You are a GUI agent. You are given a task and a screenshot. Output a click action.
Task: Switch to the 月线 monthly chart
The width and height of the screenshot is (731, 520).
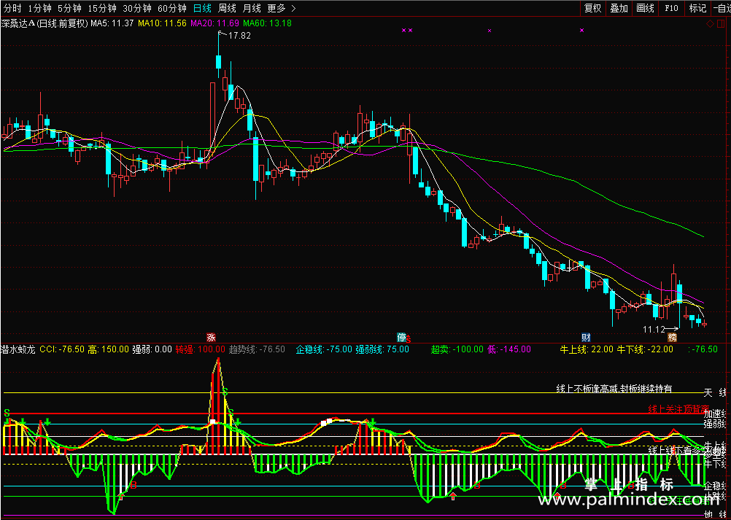(252, 8)
